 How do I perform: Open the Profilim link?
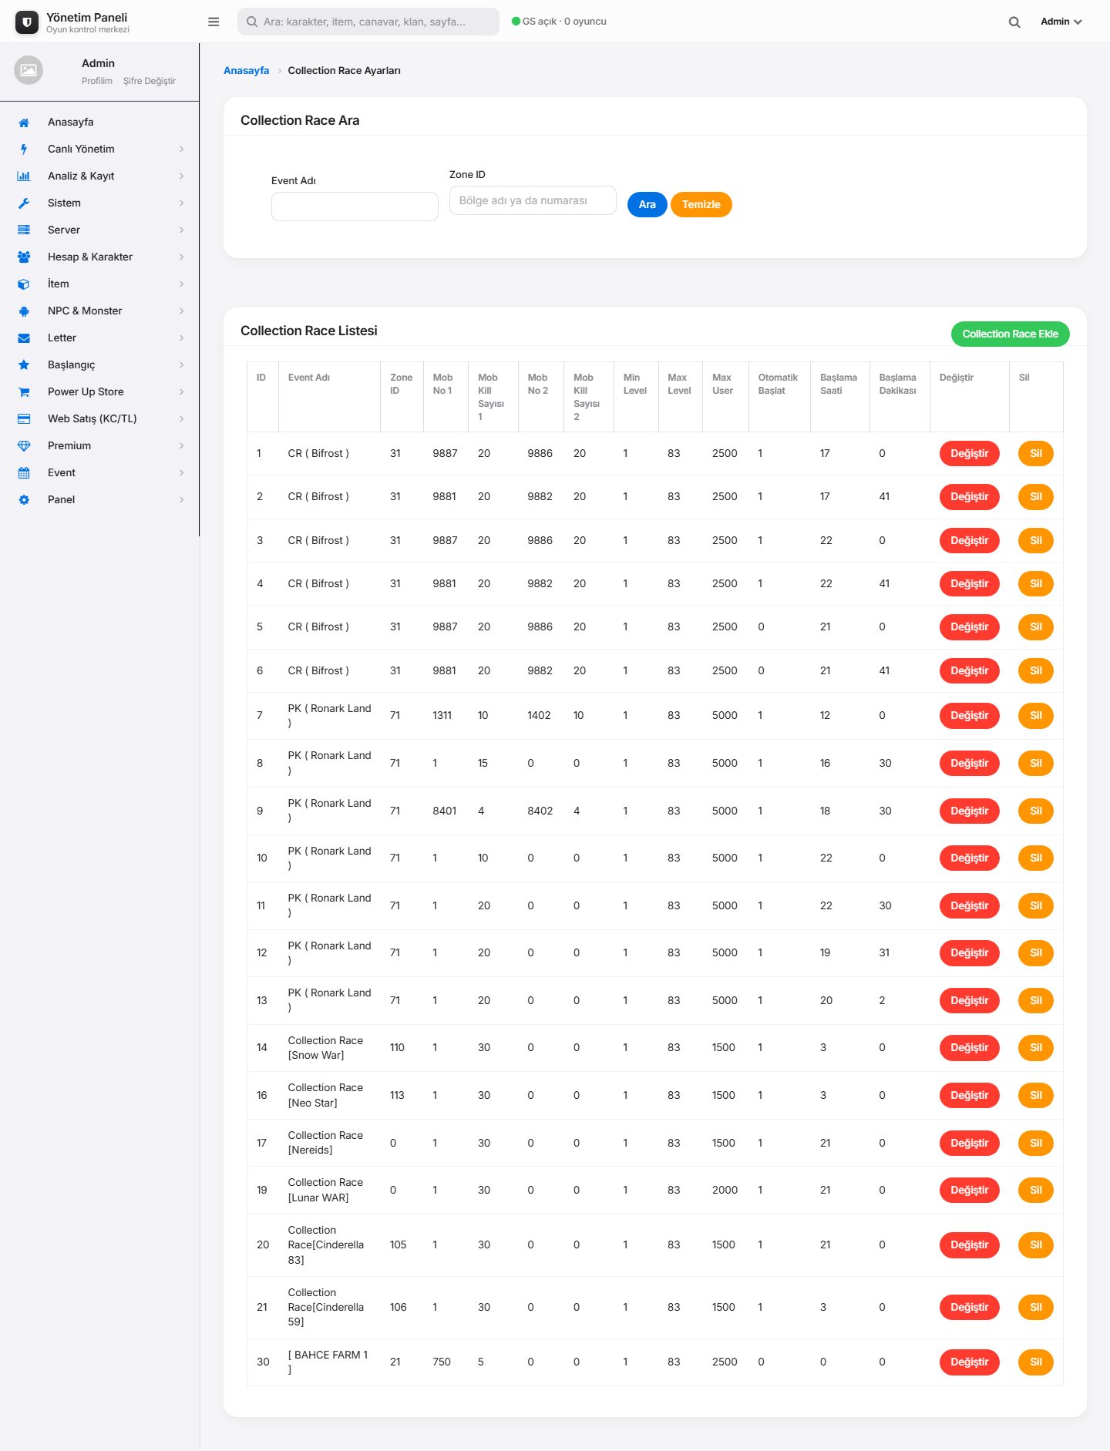point(97,81)
